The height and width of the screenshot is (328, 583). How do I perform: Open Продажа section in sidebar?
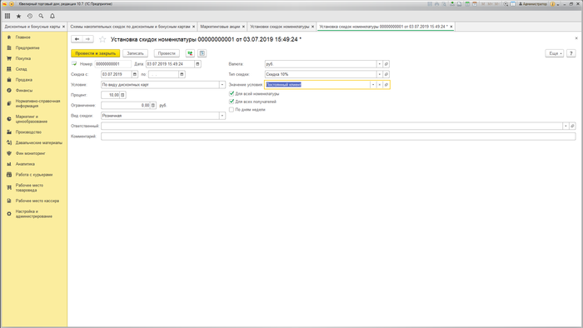click(24, 80)
